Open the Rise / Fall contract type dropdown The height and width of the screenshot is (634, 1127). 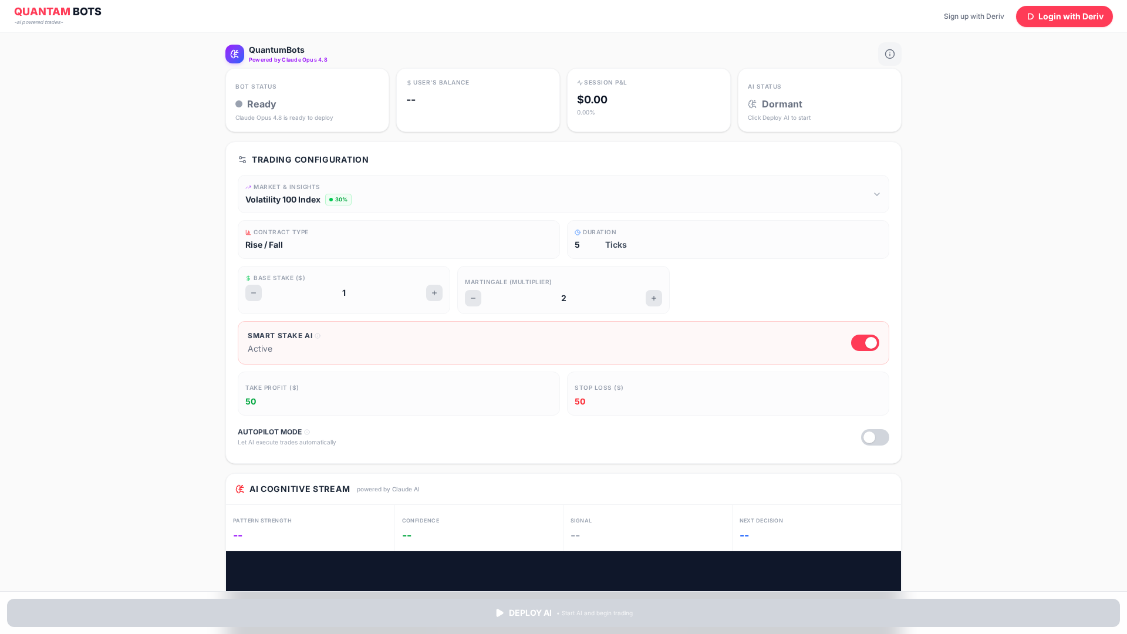coord(399,240)
